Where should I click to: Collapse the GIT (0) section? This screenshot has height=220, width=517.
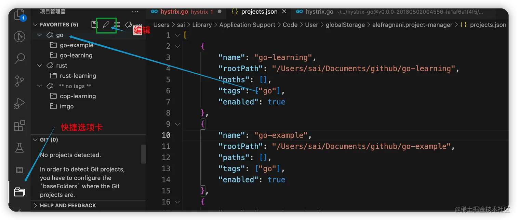coord(35,140)
